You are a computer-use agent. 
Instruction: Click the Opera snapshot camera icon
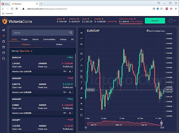coord(154,9)
